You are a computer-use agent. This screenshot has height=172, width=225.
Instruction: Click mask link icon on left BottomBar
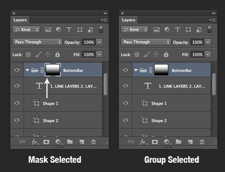pyautogui.click(x=42, y=70)
